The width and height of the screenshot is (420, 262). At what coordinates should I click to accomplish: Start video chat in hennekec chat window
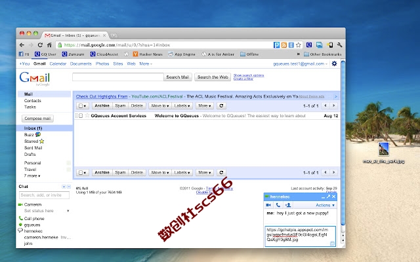[x=268, y=205]
